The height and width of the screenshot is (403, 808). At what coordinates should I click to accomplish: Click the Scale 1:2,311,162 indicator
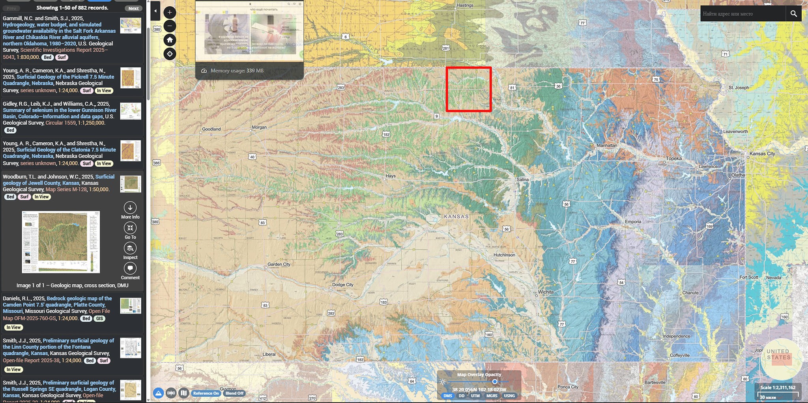pyautogui.click(x=778, y=388)
